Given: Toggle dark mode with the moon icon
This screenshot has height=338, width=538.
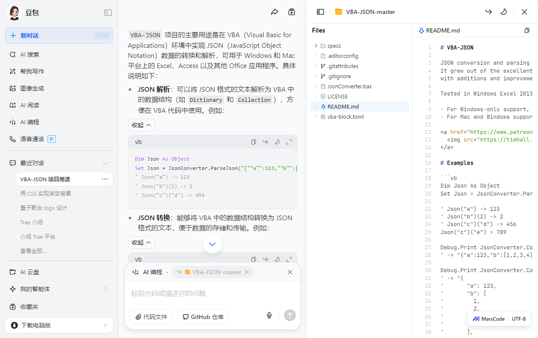Looking at the screenshot, I should [x=503, y=12].
